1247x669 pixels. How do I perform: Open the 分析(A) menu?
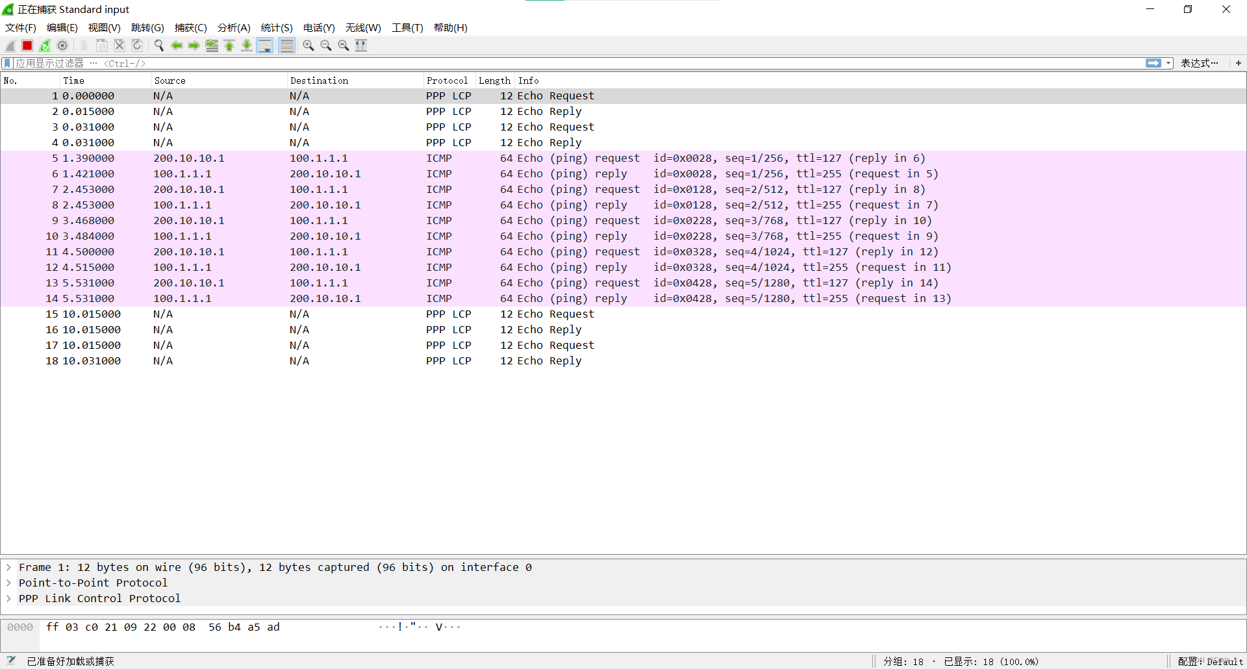point(234,28)
